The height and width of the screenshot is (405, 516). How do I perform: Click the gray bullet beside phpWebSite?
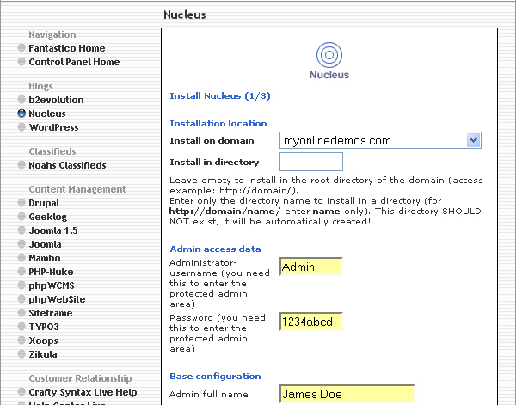tap(21, 299)
